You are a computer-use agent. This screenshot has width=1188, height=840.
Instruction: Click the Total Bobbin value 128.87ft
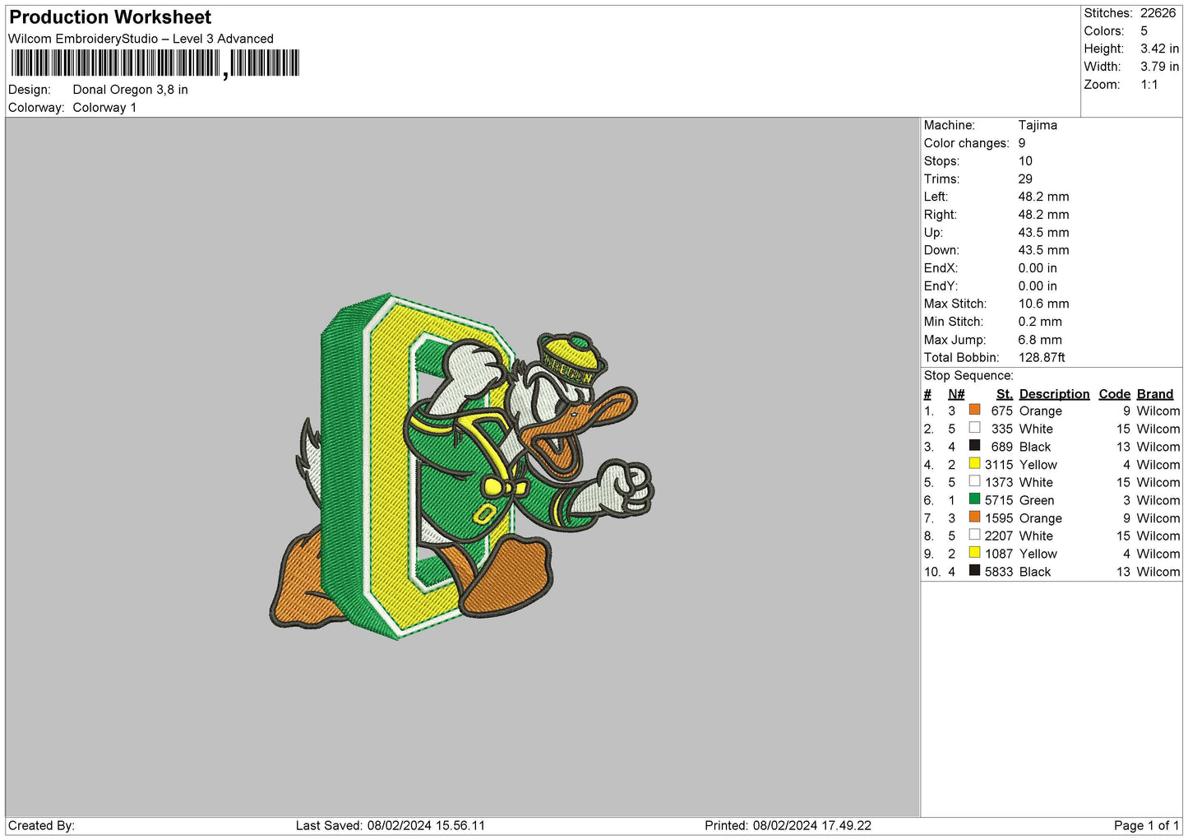coord(1042,357)
